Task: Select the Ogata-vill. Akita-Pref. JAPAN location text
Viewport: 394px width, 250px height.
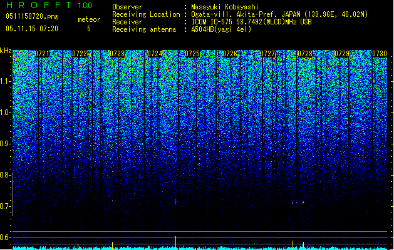Action: coord(279,14)
